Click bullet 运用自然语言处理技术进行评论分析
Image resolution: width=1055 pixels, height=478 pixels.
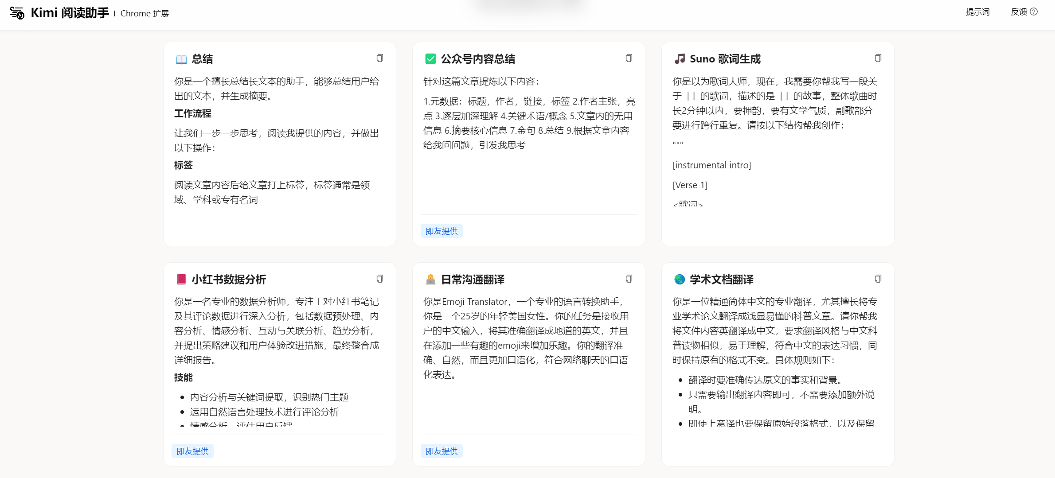pos(265,412)
